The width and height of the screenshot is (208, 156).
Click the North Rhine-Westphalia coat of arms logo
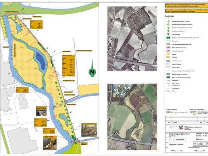click(x=180, y=128)
